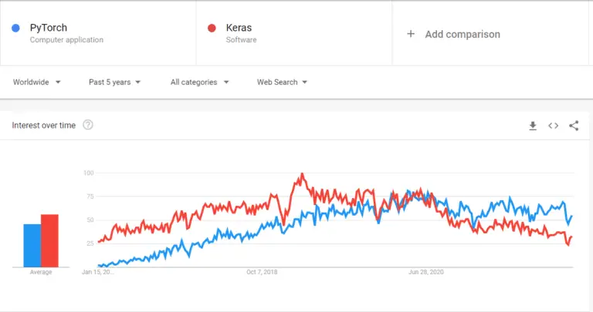Click the plus icon for Add comparison
This screenshot has width=593, height=312.
tap(411, 34)
